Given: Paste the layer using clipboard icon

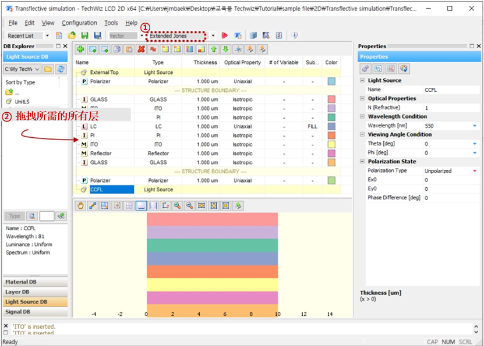Looking at the screenshot, I should coord(129,49).
